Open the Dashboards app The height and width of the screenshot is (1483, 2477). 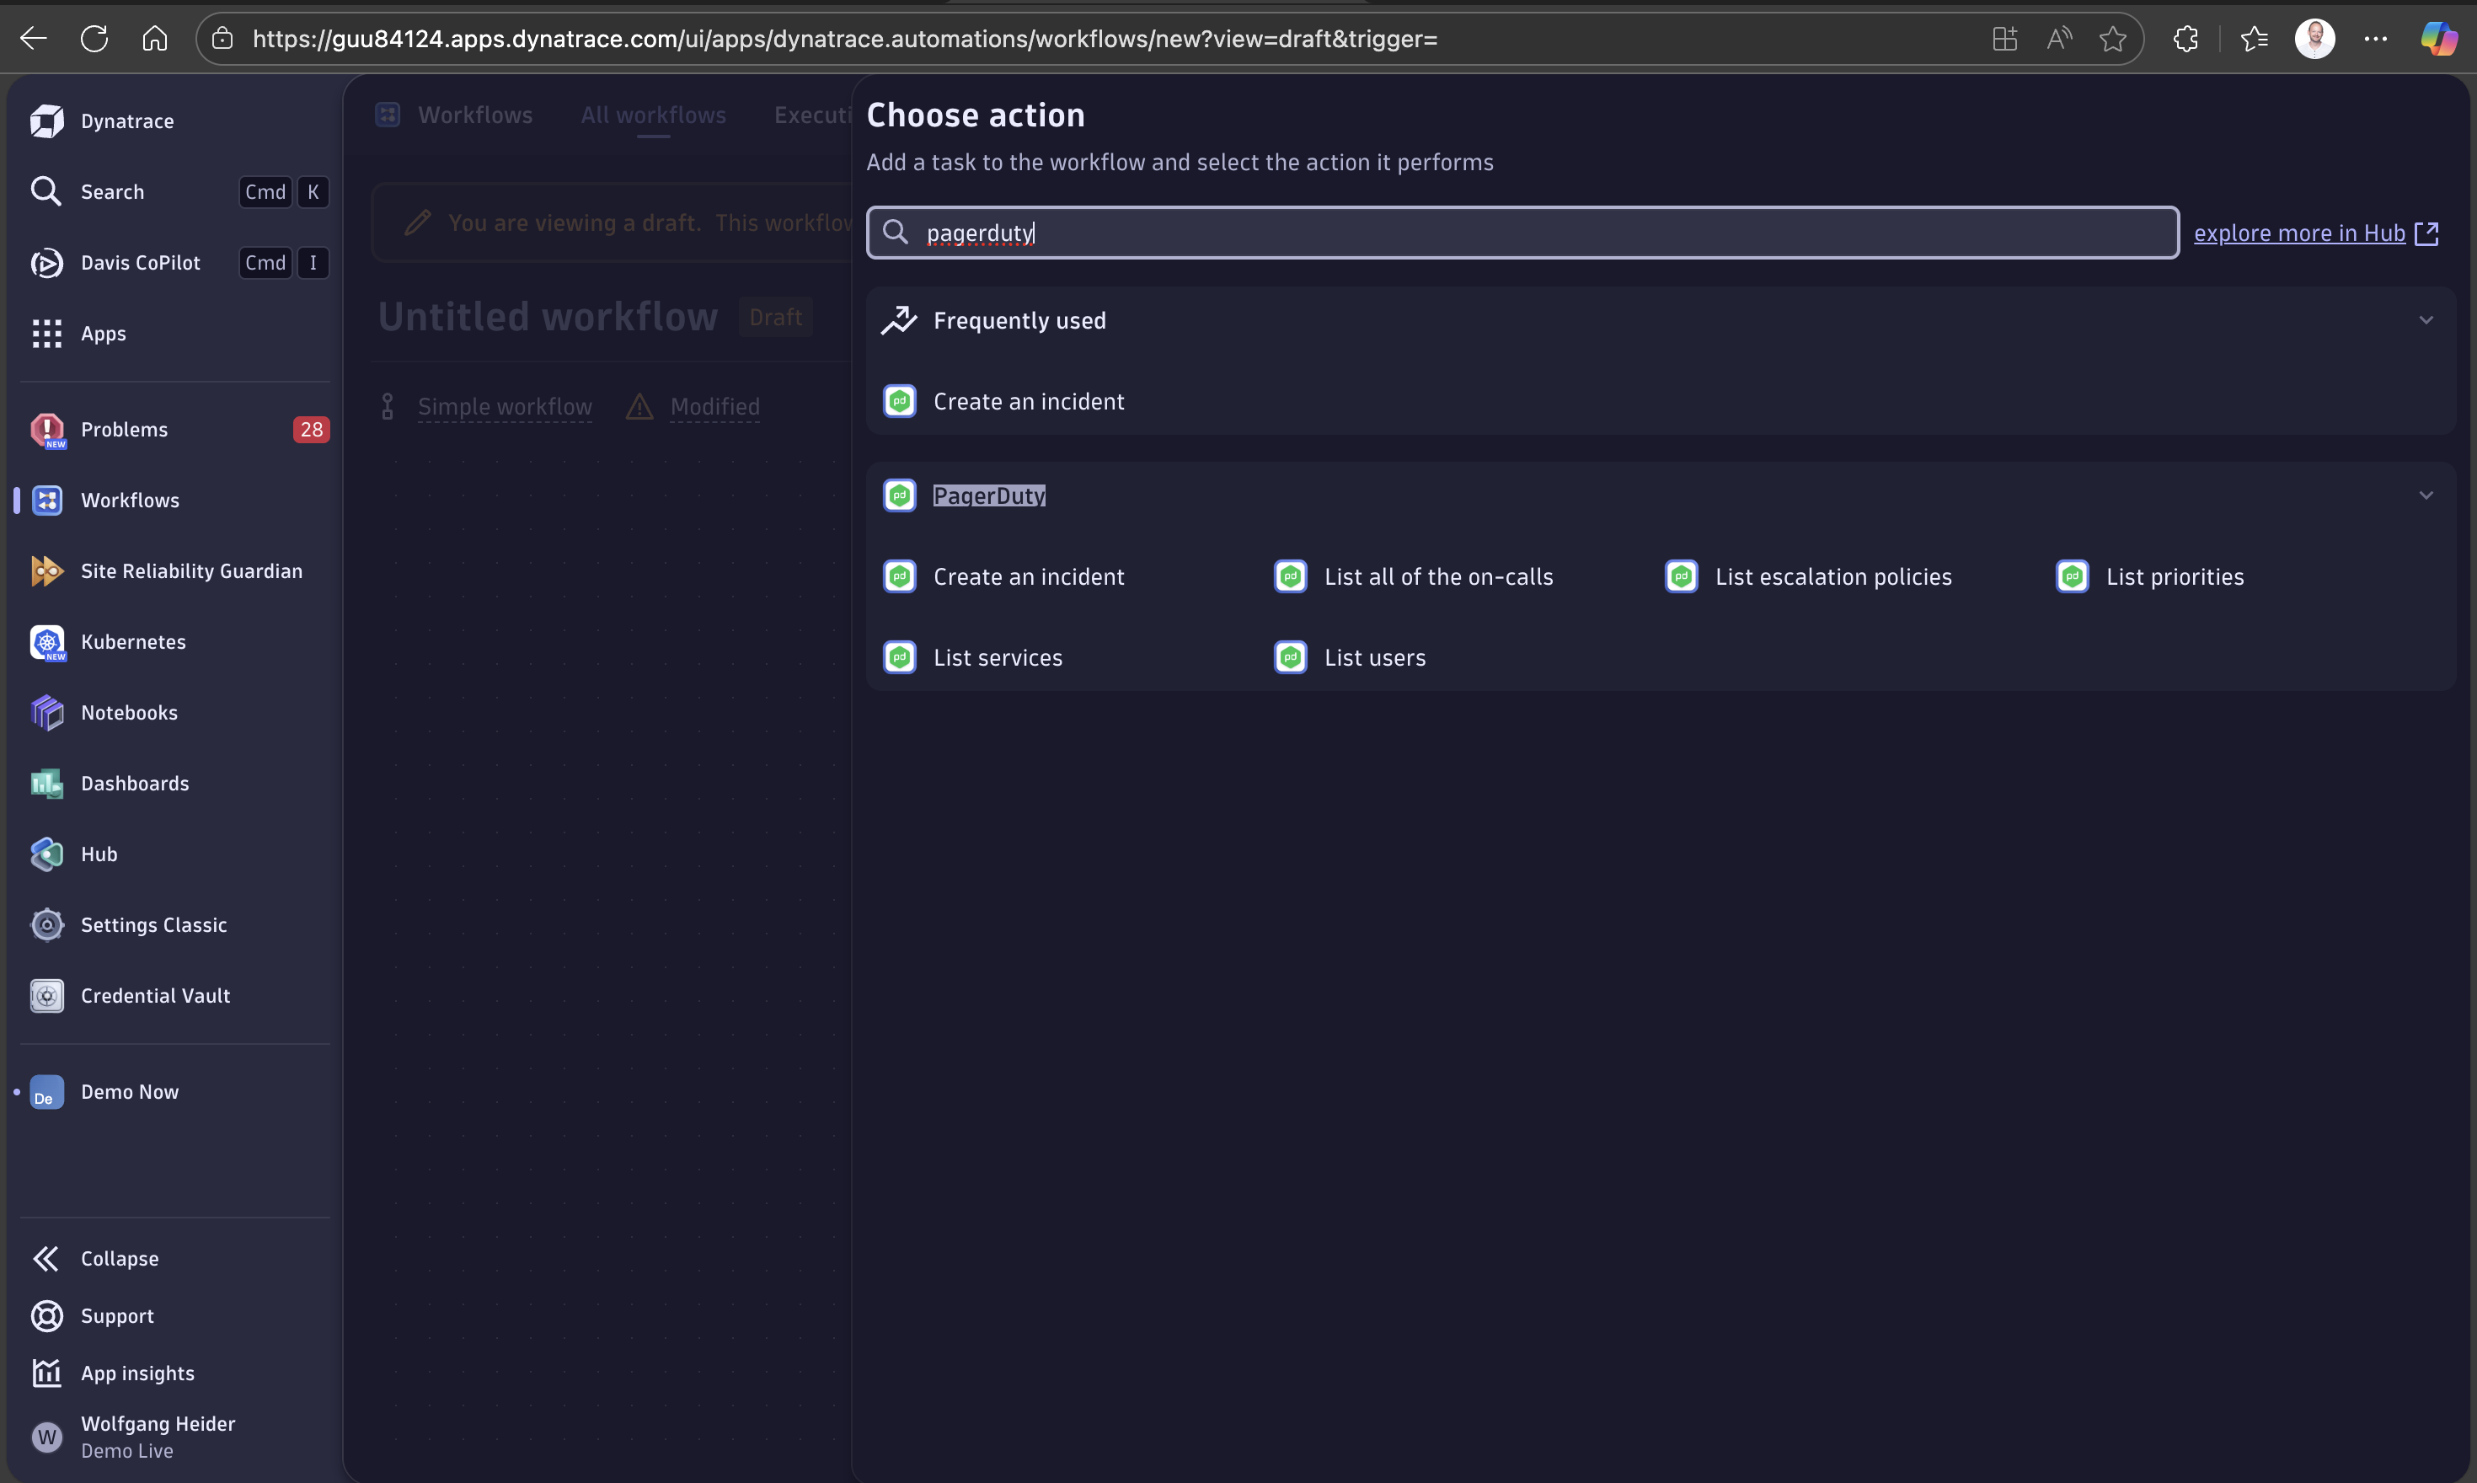tap(135, 783)
